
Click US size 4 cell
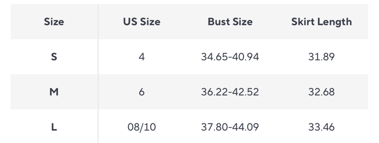(x=142, y=57)
